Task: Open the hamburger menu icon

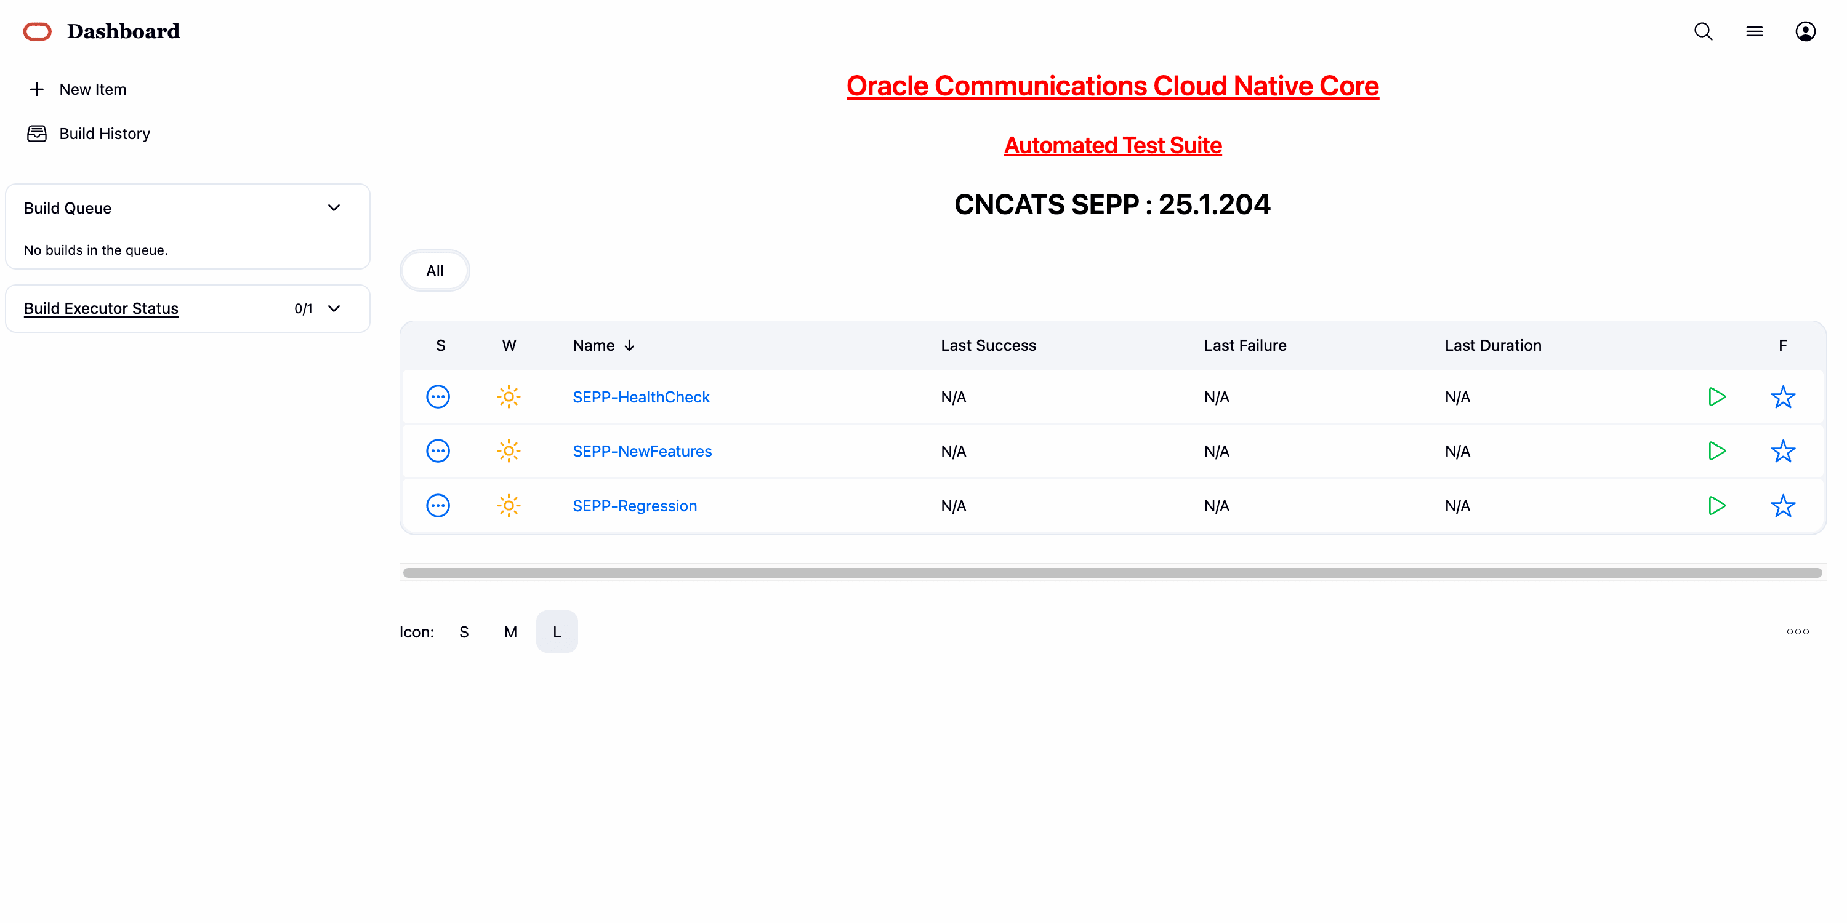Action: (1754, 31)
